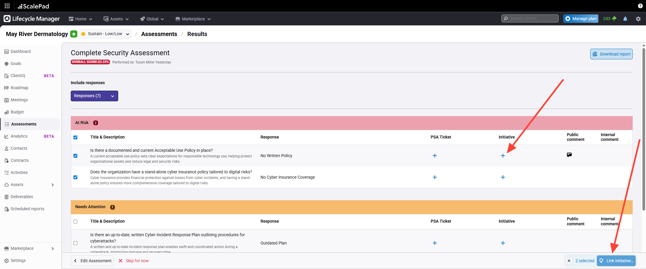Add initiative for Acceptable Use Policy row
The image size is (646, 269).
coord(503,156)
